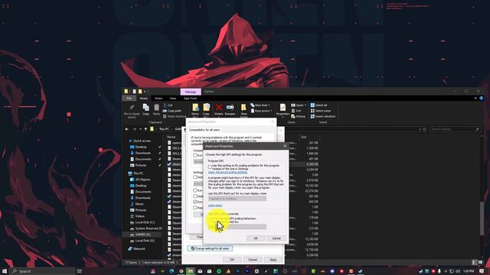Open Google Chrome from the taskbar
This screenshot has height=275, width=490.
pyautogui.click(x=181, y=271)
